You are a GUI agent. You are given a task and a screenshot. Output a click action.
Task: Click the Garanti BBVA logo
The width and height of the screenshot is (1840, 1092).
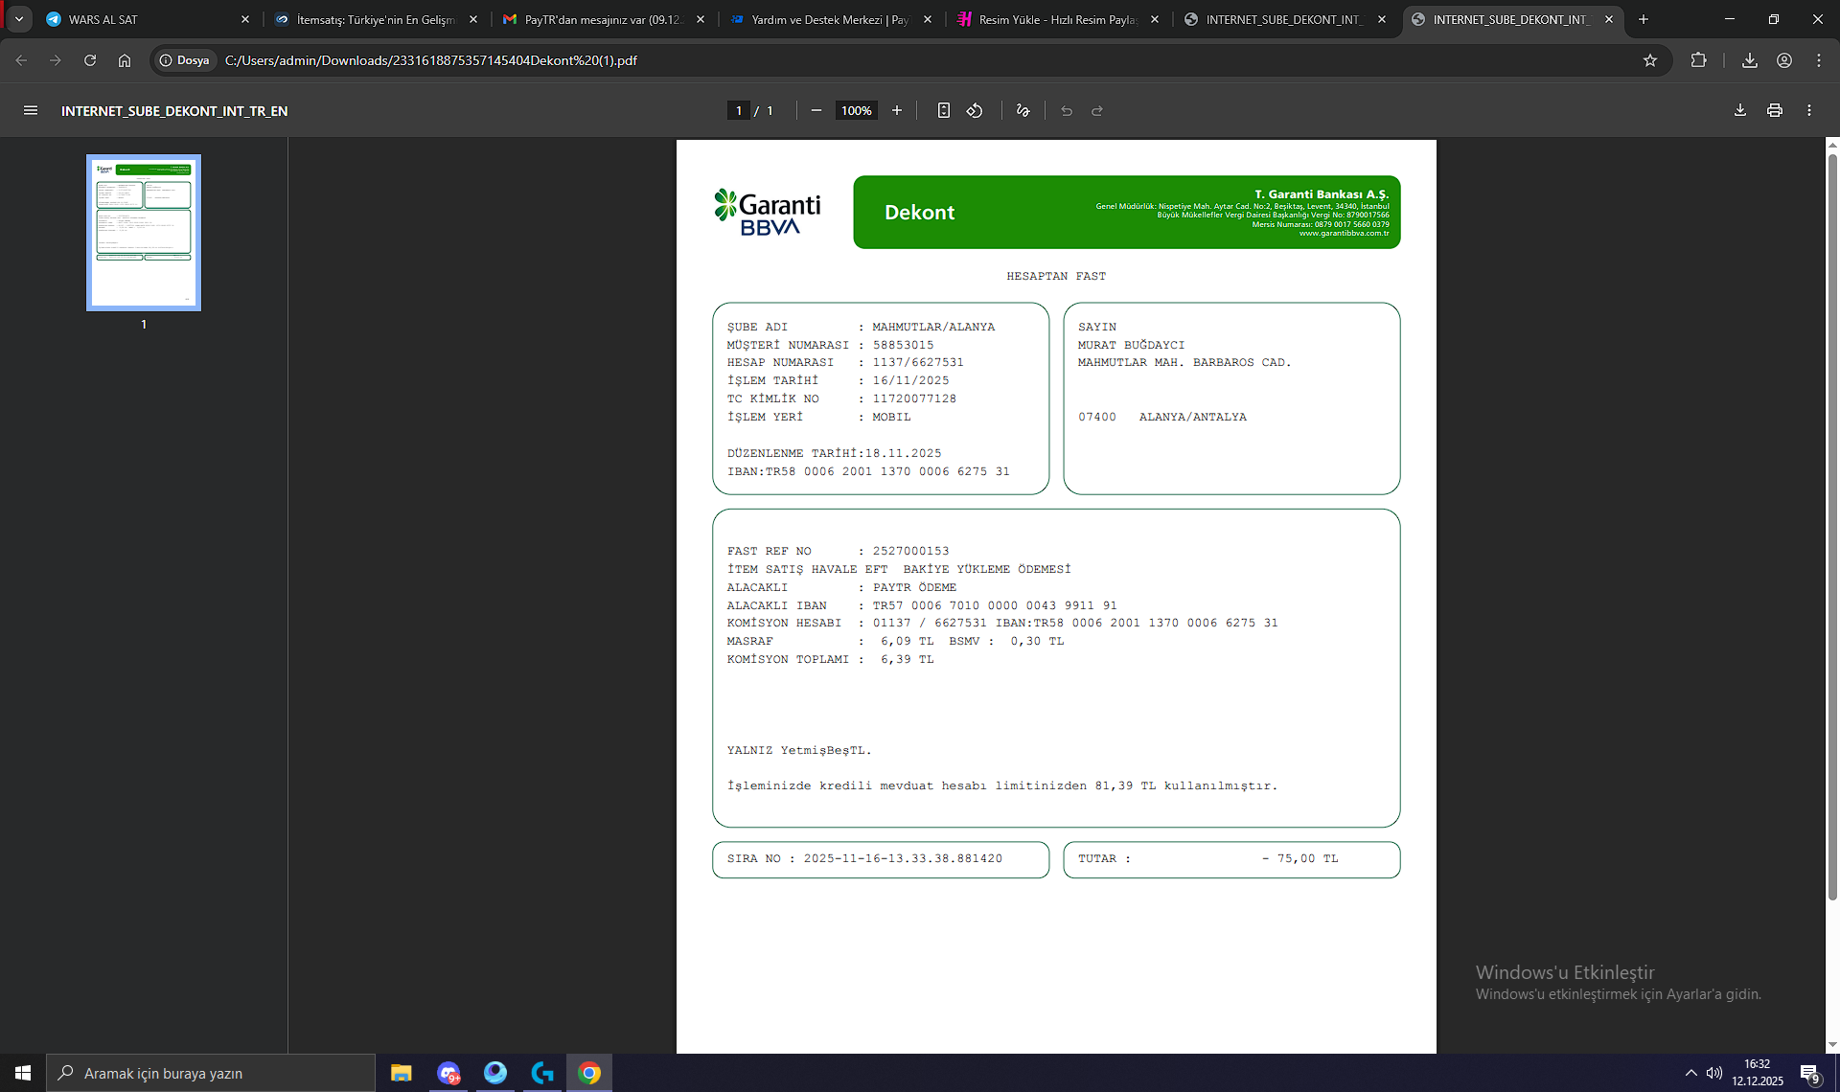pyautogui.click(x=768, y=212)
